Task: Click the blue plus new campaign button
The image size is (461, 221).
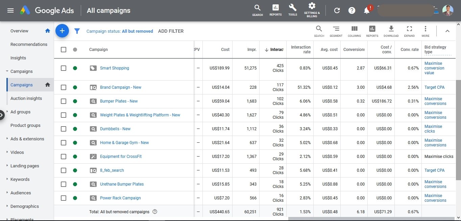Action: tap(62, 31)
